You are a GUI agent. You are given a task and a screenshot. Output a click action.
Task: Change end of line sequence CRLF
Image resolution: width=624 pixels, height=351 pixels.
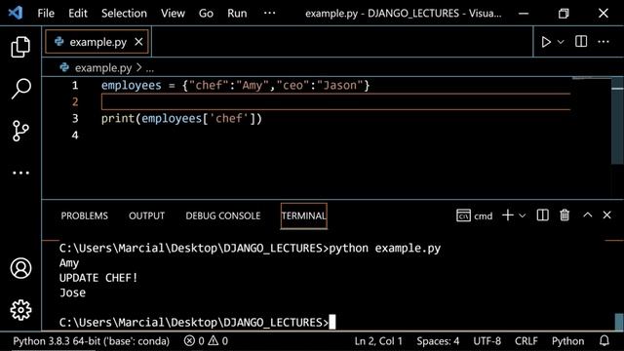(x=526, y=341)
